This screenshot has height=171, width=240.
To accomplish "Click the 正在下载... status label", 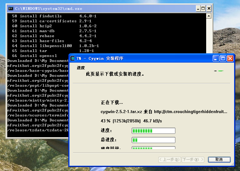I will click(112, 103).
